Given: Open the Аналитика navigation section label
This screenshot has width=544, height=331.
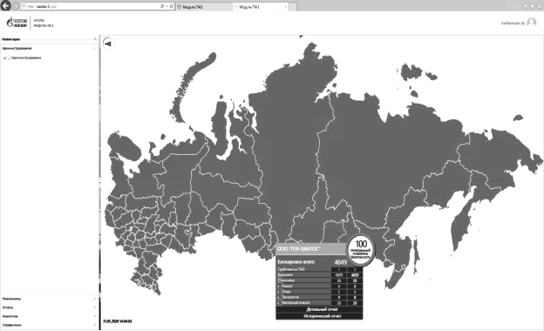Looking at the screenshot, I should pyautogui.click(x=10, y=316).
